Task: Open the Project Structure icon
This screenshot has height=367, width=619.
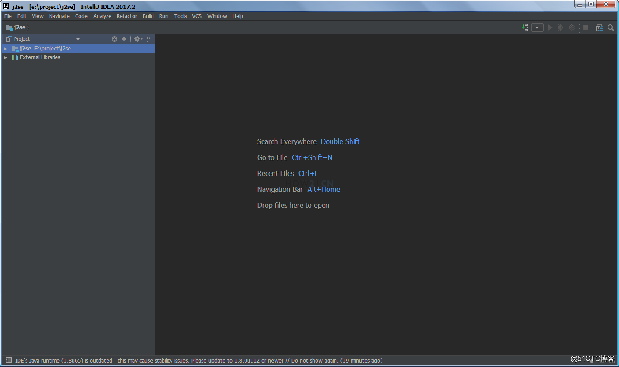Action: [x=599, y=27]
